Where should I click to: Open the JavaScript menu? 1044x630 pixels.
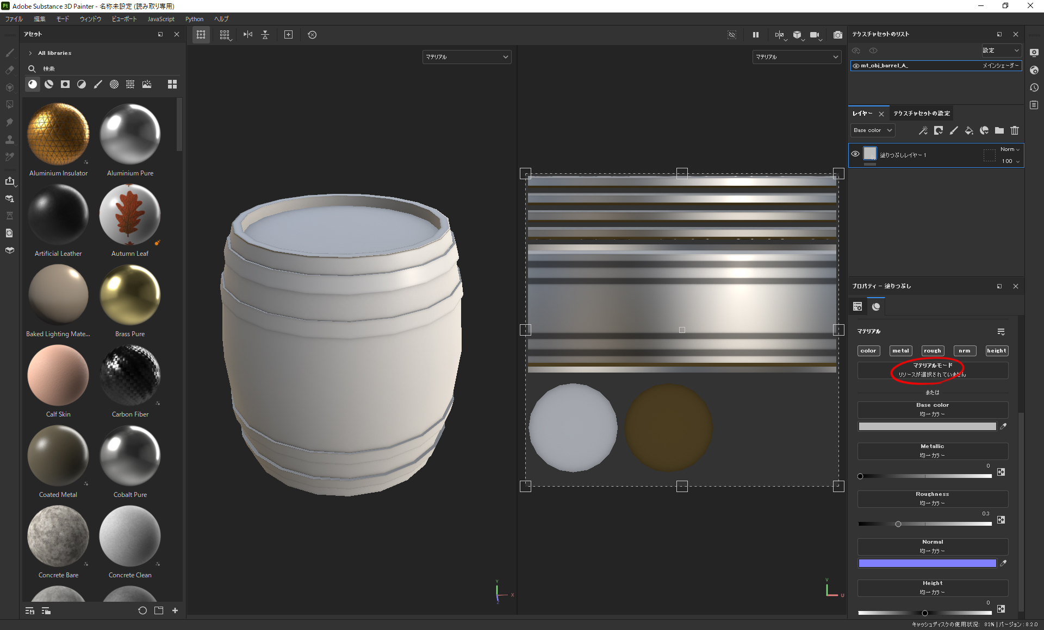tap(161, 19)
